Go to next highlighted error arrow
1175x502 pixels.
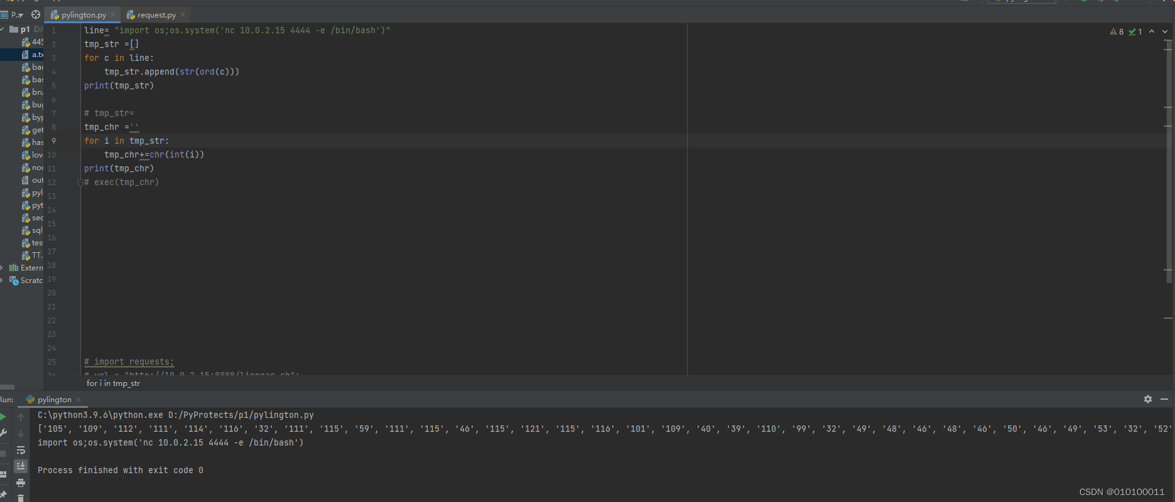1165,31
